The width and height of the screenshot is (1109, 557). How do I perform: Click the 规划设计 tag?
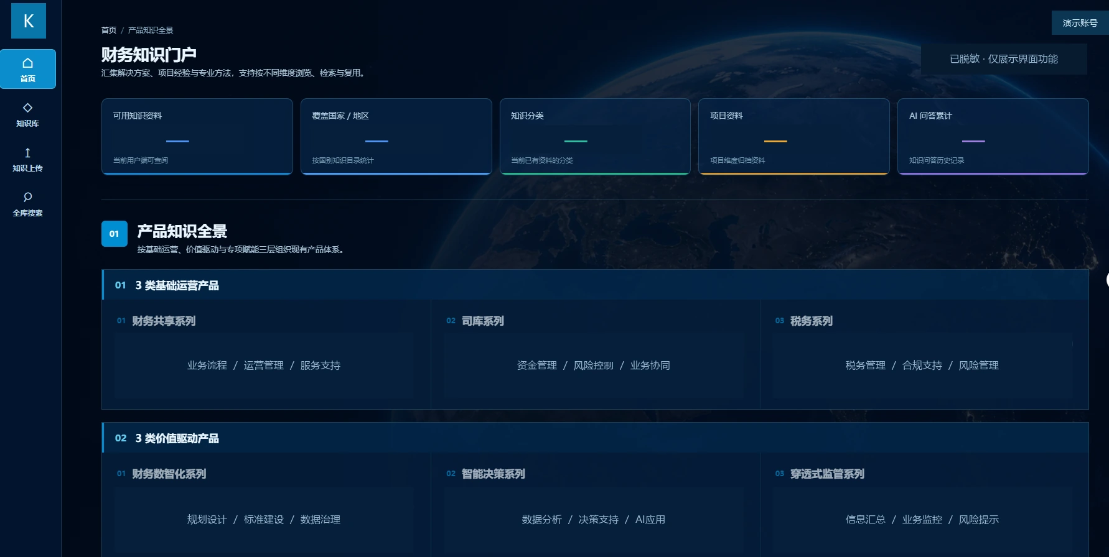click(207, 520)
